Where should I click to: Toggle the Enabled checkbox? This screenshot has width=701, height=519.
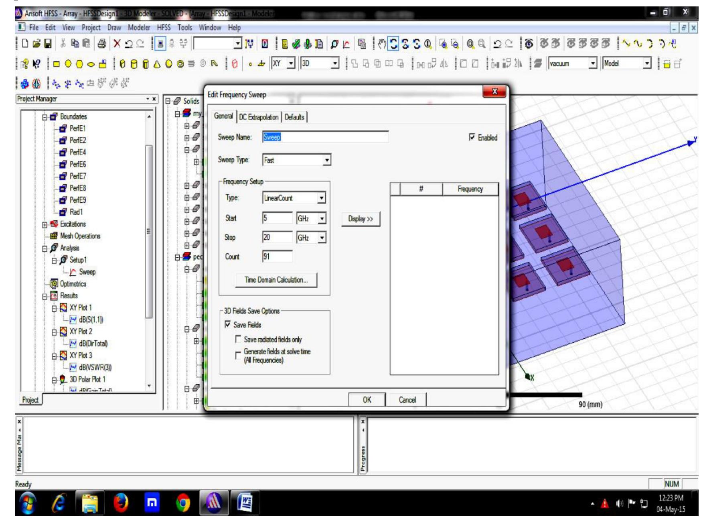(472, 137)
